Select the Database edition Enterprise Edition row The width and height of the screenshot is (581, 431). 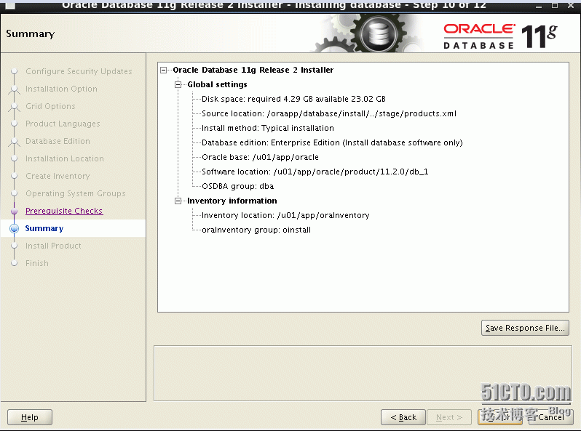point(332,142)
